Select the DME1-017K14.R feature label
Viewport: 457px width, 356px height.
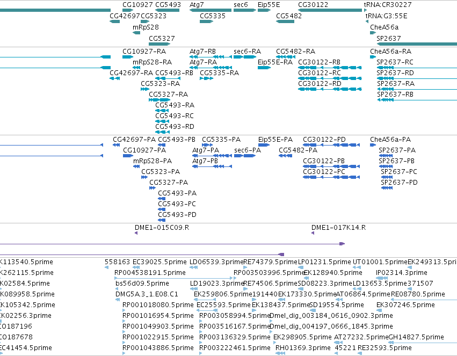coord(338,228)
